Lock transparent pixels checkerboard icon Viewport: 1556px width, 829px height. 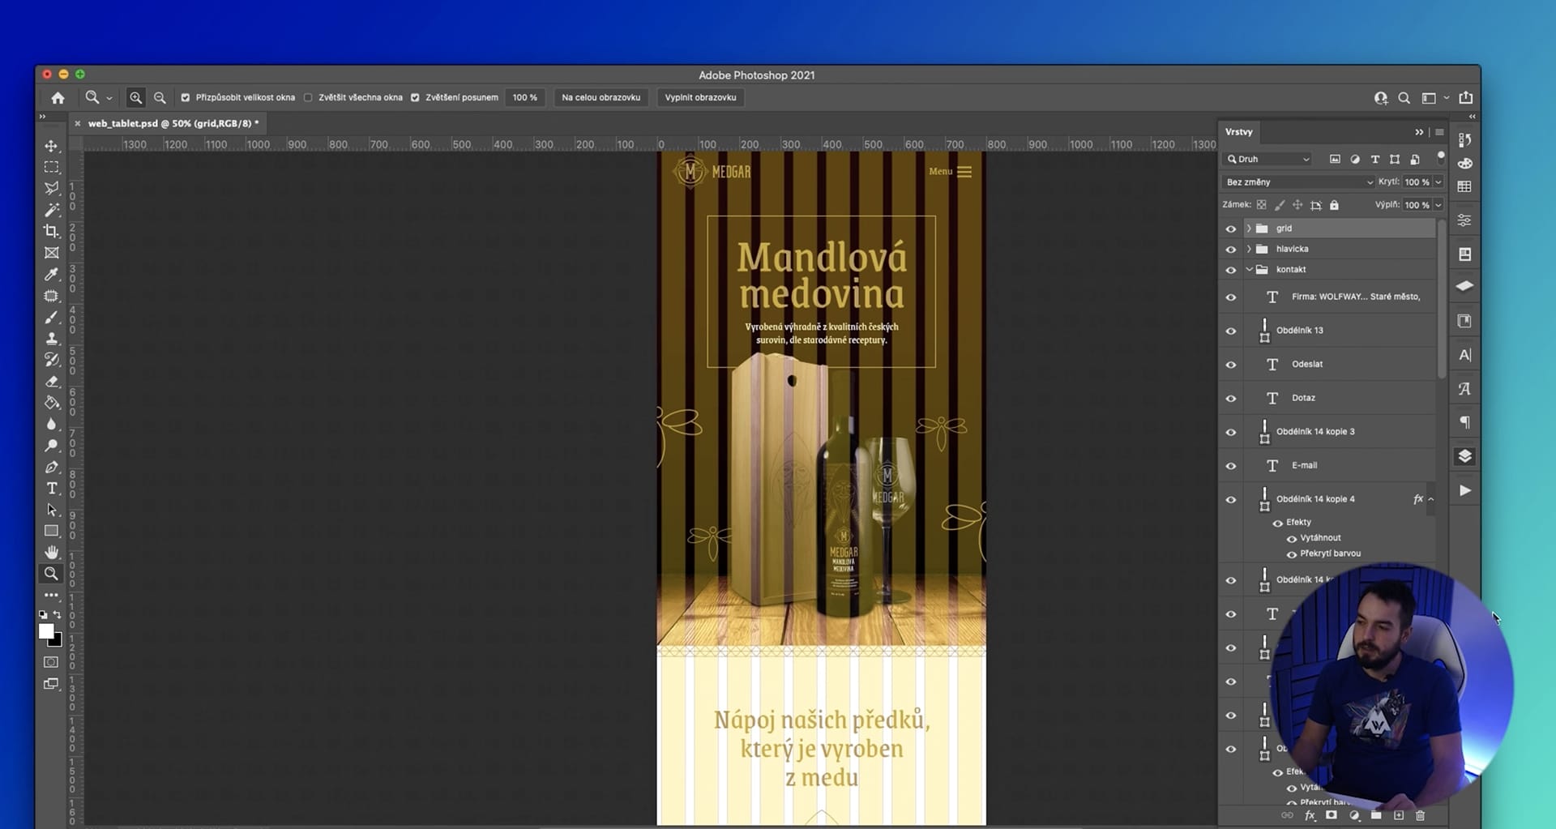point(1262,205)
